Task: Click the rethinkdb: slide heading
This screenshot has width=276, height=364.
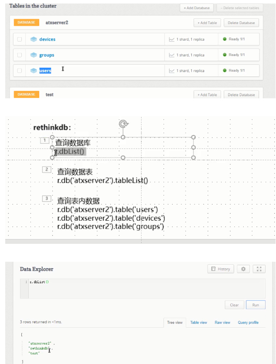Action: point(52,128)
